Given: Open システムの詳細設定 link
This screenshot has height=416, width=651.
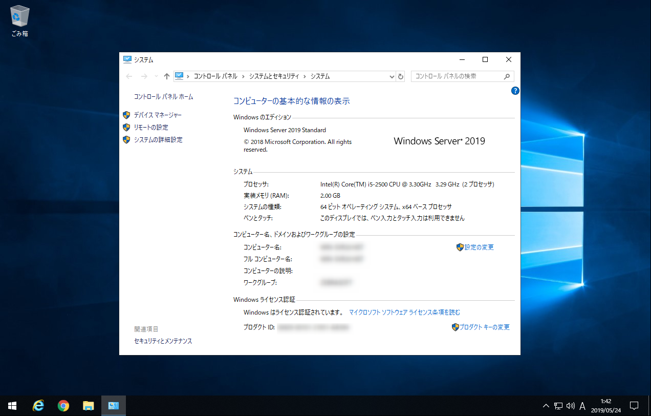Looking at the screenshot, I should (158, 140).
